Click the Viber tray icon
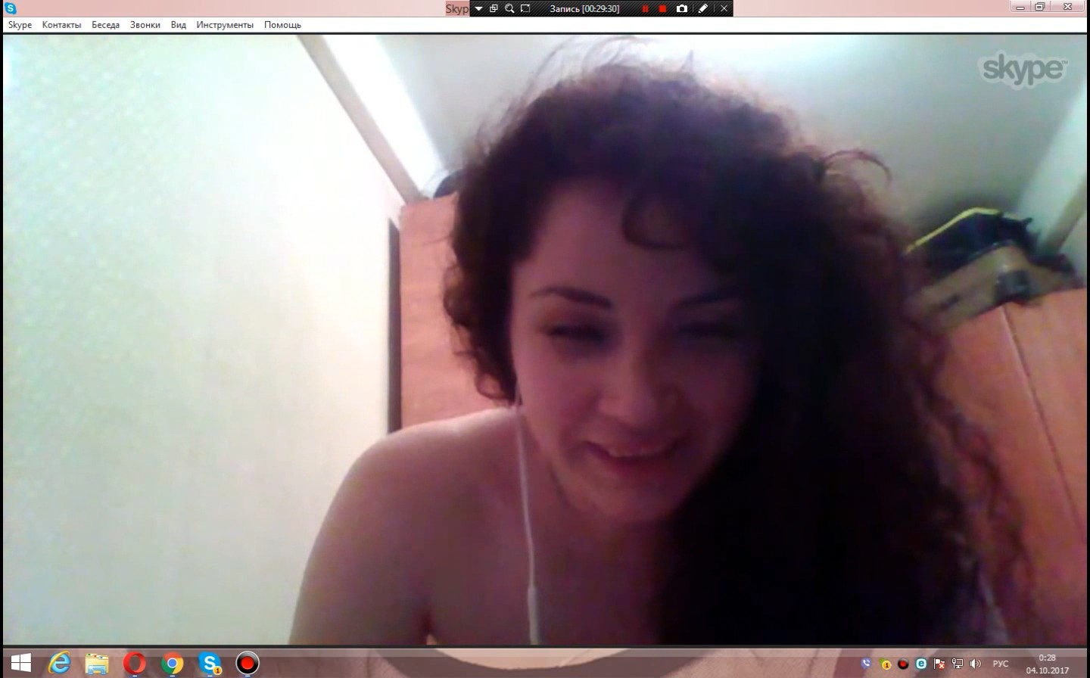The image size is (1090, 678). click(x=867, y=664)
